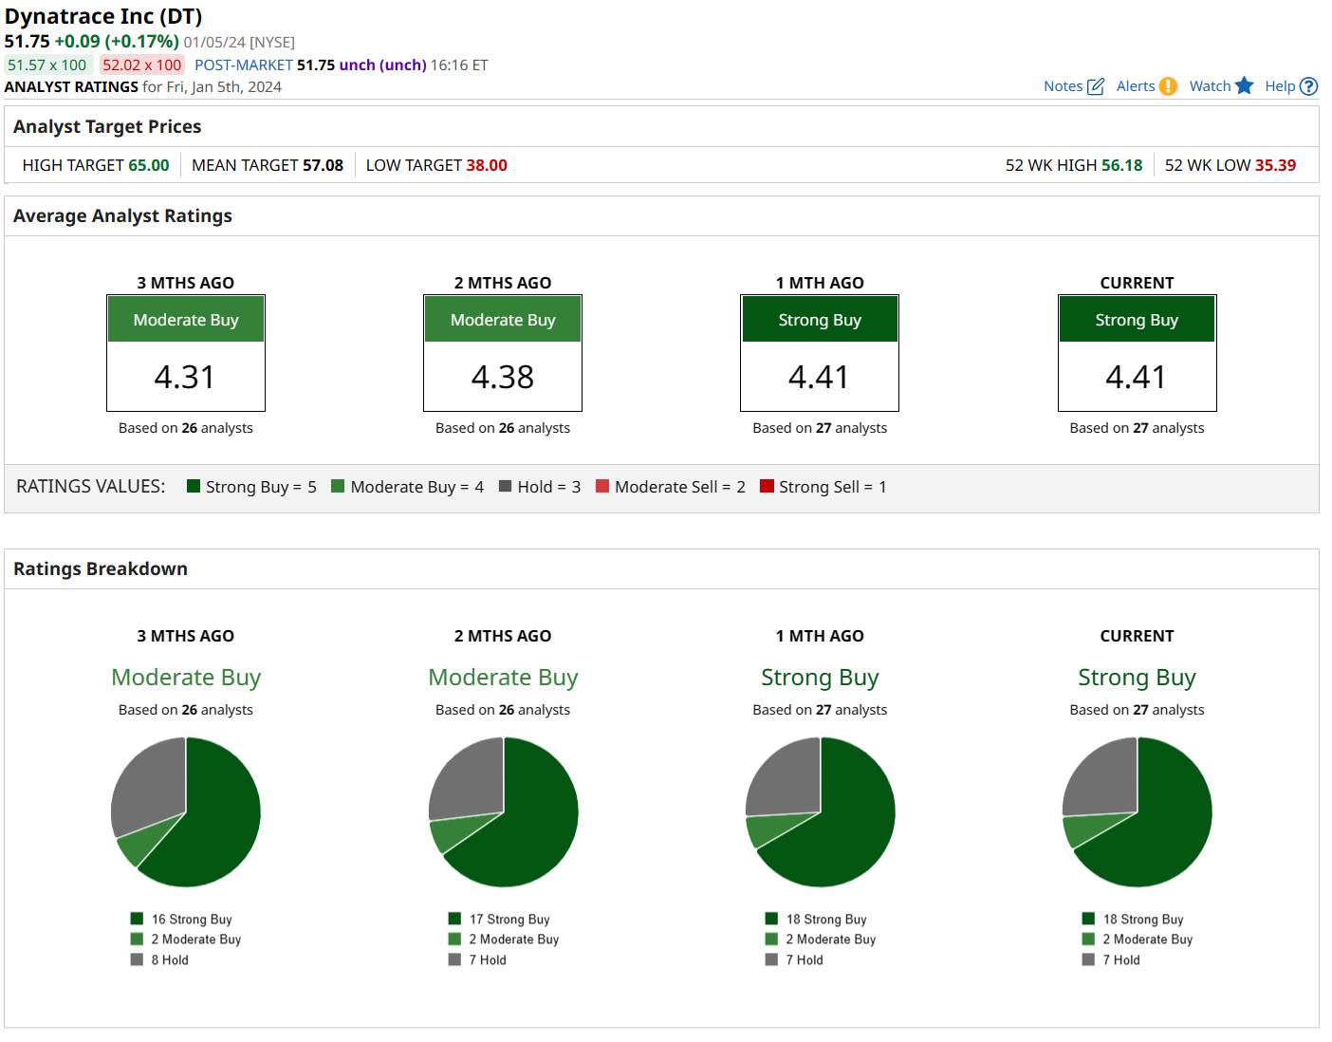The height and width of the screenshot is (1042, 1332).
Task: Click the Analyst Target Prices heading
Action: [107, 126]
